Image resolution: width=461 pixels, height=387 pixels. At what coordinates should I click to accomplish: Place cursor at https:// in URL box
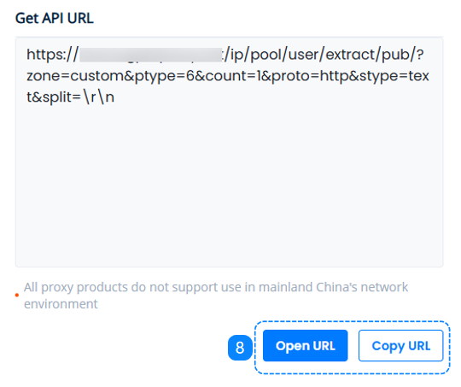(53, 55)
